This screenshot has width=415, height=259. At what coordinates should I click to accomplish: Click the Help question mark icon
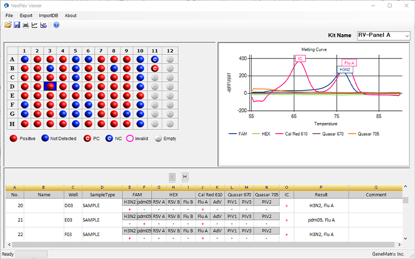click(56, 25)
